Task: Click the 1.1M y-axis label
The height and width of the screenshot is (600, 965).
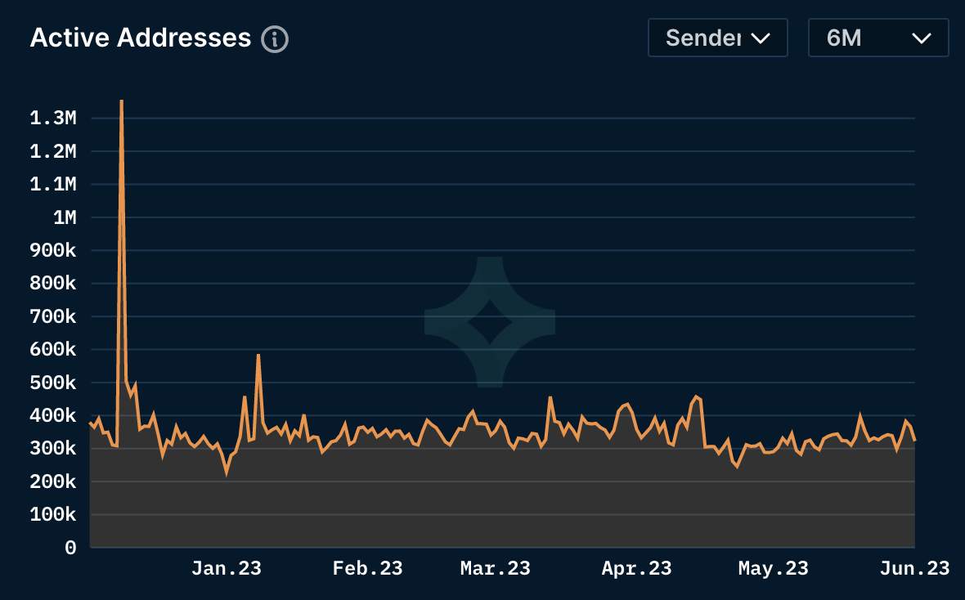Action: (53, 184)
